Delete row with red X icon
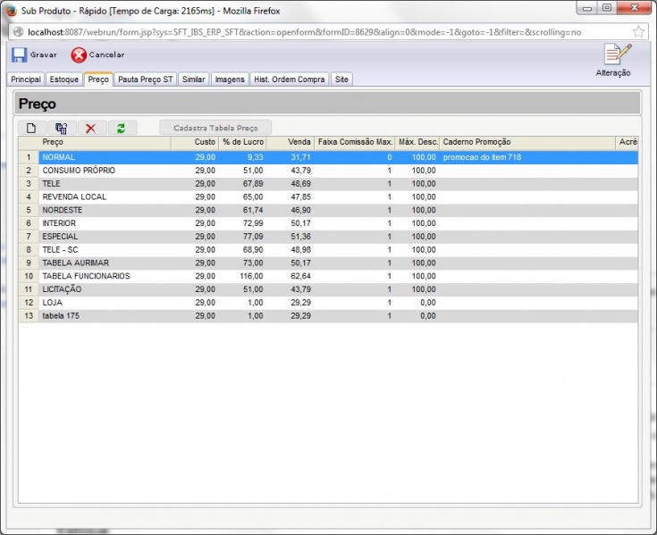This screenshot has height=535, width=657. 91,128
